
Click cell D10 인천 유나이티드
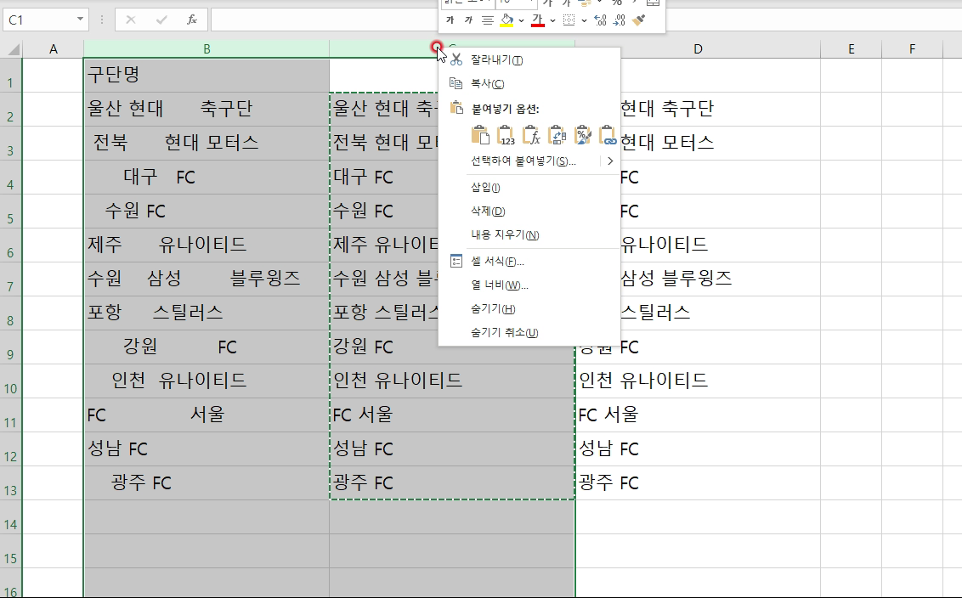point(698,381)
